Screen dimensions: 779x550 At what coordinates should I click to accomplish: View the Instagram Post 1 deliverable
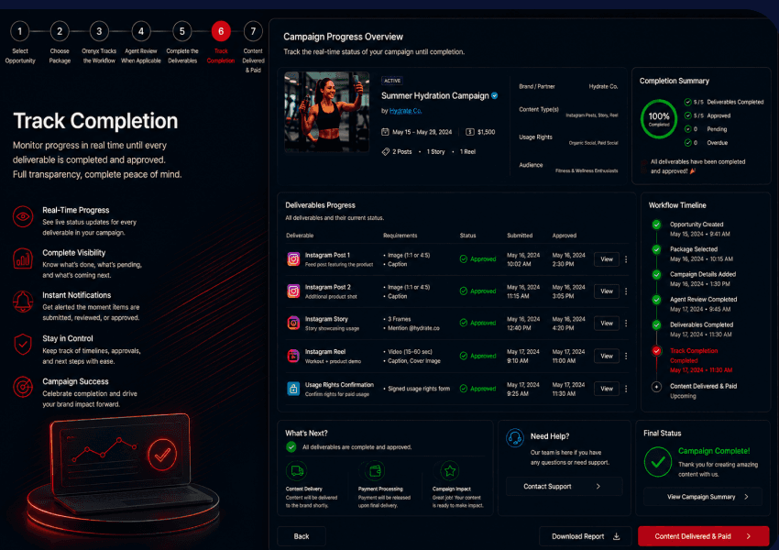pyautogui.click(x=607, y=259)
